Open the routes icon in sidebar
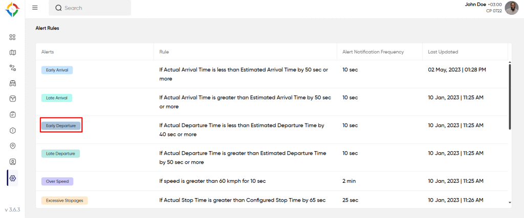 [x=13, y=67]
